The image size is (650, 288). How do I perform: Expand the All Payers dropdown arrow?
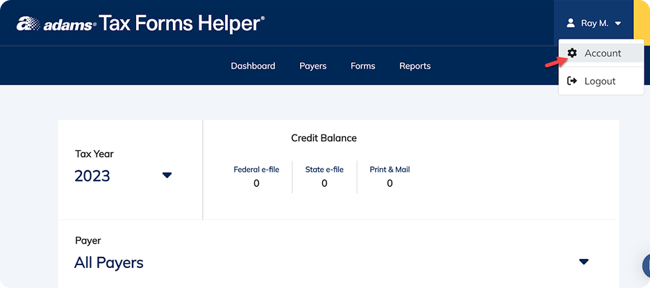click(x=583, y=261)
